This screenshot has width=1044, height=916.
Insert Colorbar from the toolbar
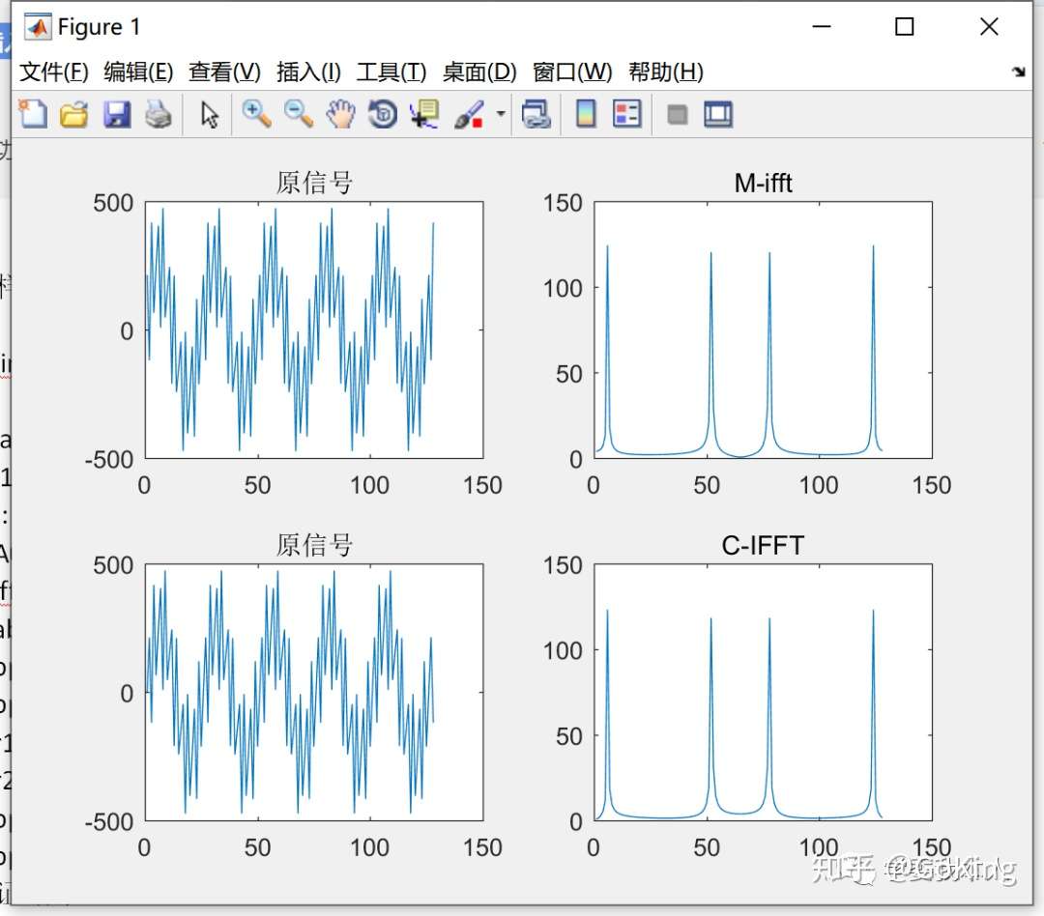coord(585,114)
